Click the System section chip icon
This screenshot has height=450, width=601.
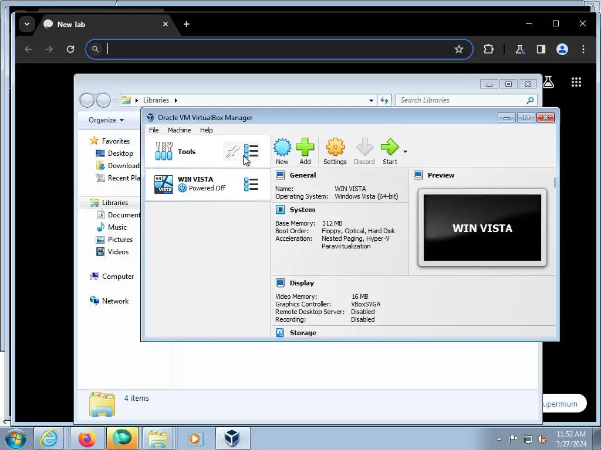pyautogui.click(x=280, y=210)
